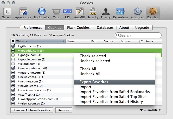The height and width of the screenshot is (119, 173).
Task: Check the google.com favorite checkbox
Action: [x=13, y=55]
